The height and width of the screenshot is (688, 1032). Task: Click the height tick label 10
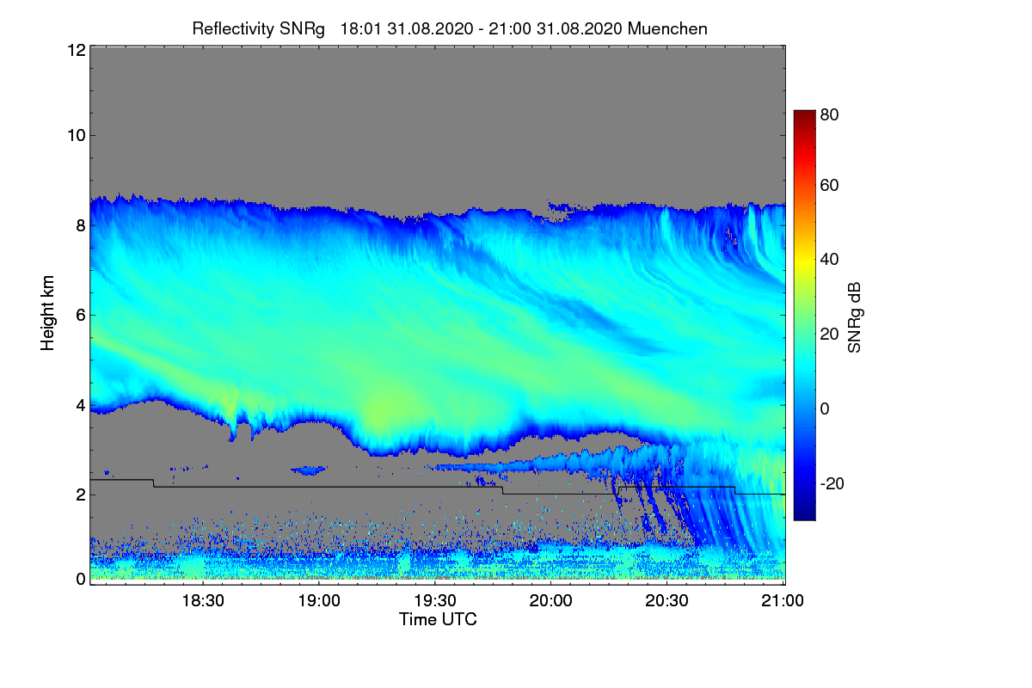[76, 135]
